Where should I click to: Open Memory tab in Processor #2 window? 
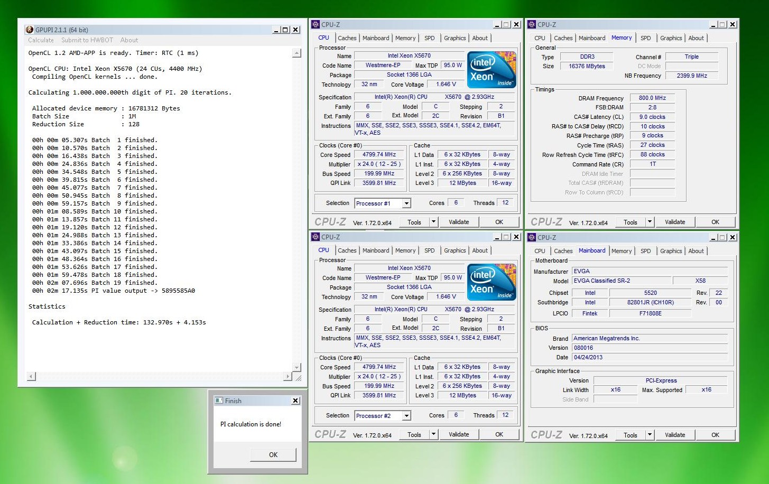pyautogui.click(x=405, y=250)
